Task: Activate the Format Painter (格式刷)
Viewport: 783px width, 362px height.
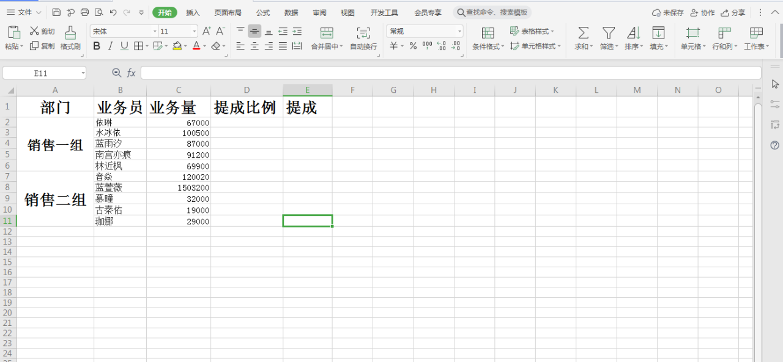Action: point(70,38)
